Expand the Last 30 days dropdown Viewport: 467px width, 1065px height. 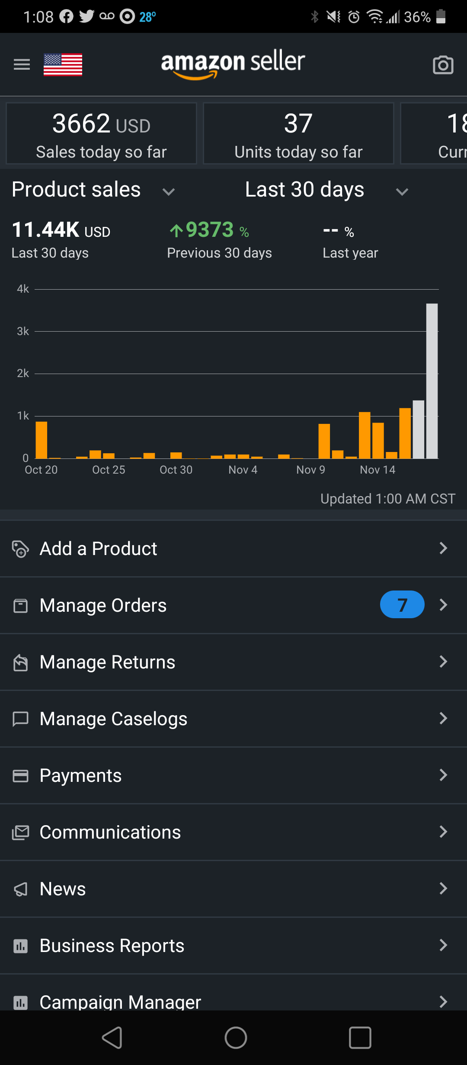coord(327,190)
